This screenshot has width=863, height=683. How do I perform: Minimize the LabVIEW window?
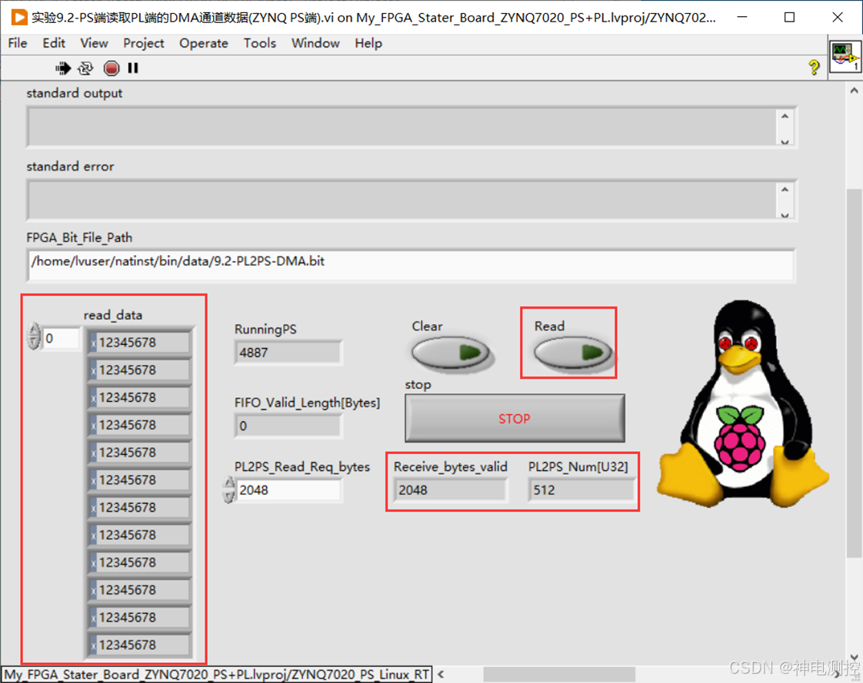[742, 17]
